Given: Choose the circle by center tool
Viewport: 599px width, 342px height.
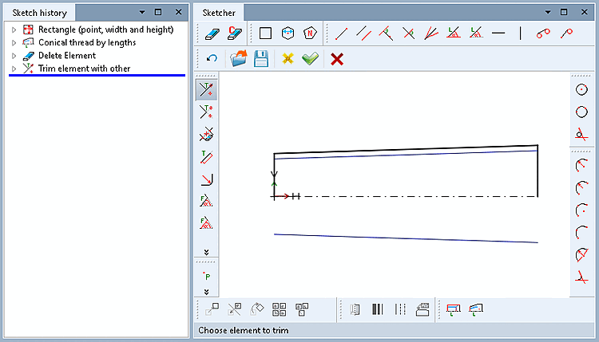Looking at the screenshot, I should (x=581, y=89).
